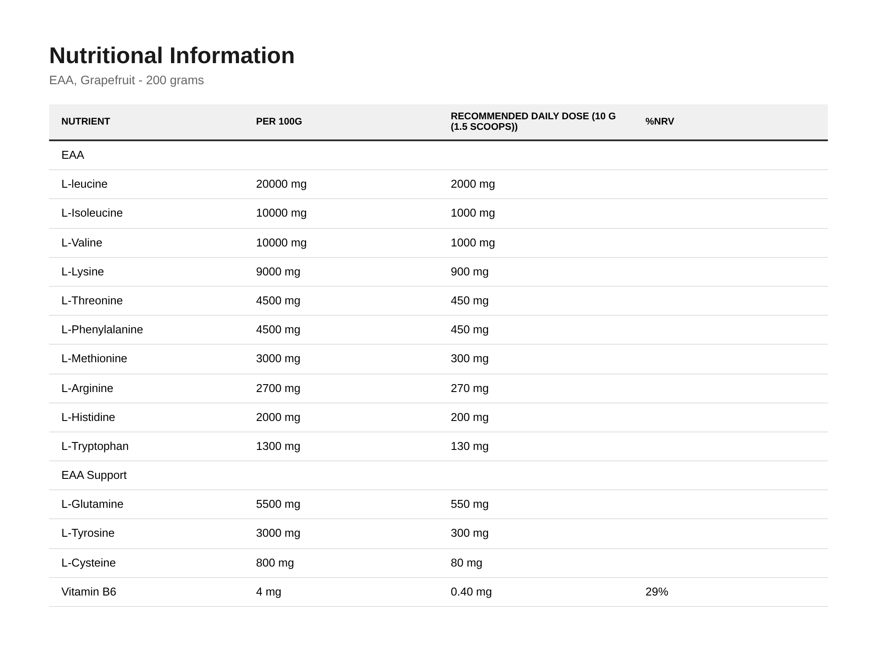
Task: Select the EAA Support section row
Action: point(438,475)
